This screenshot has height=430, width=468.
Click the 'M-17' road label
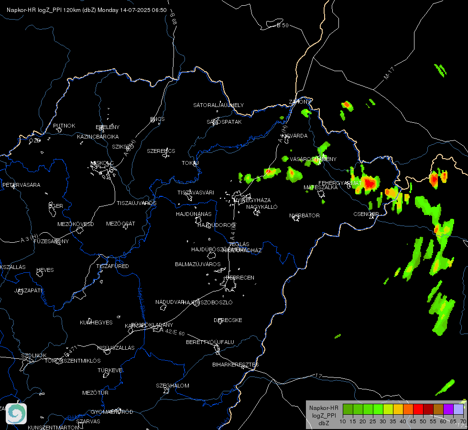[x=389, y=73]
